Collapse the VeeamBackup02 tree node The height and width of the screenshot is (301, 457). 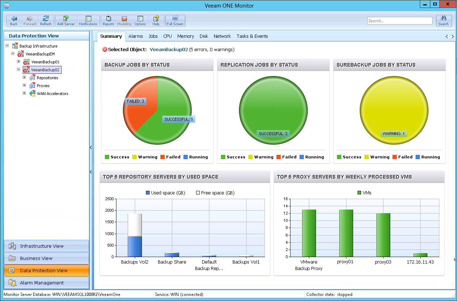pyautogui.click(x=19, y=69)
